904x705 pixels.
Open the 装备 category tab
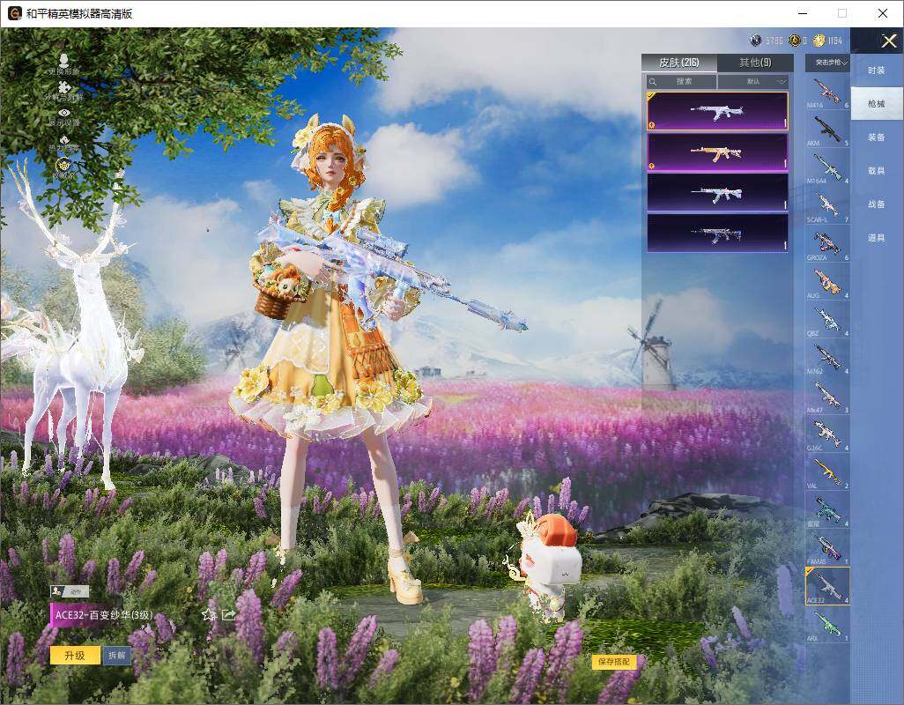click(x=877, y=137)
